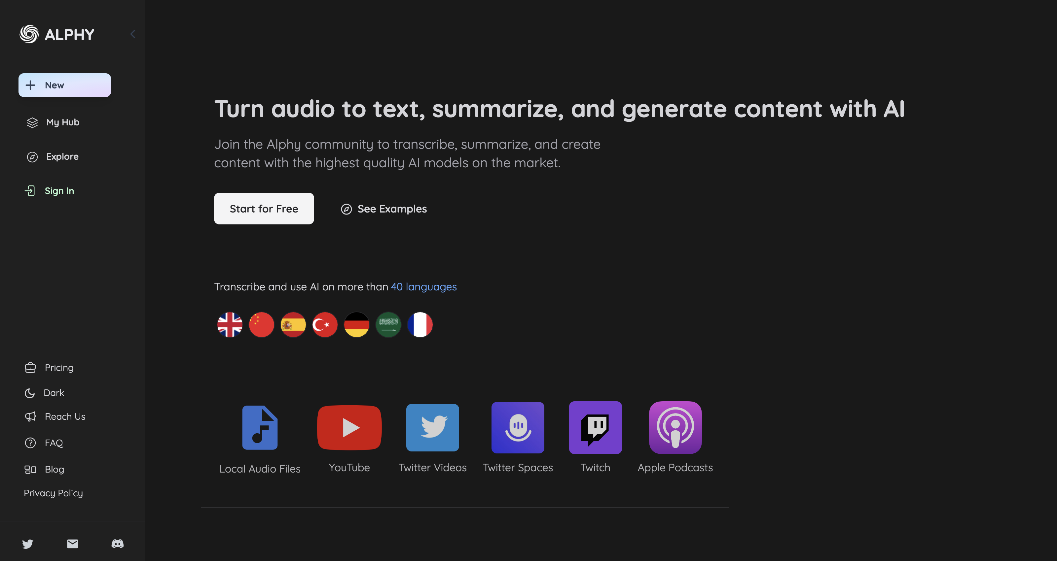1057x561 pixels.
Task: Click the moon icon beside Dark
Action: pyautogui.click(x=29, y=393)
